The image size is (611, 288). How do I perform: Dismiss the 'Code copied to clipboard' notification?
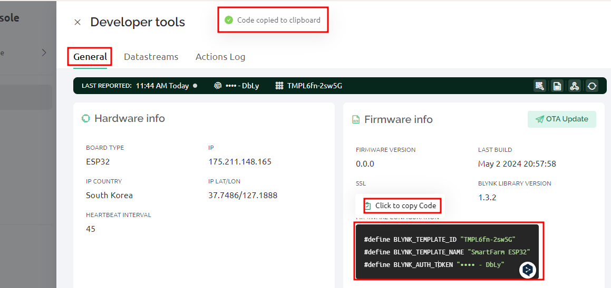coord(273,20)
